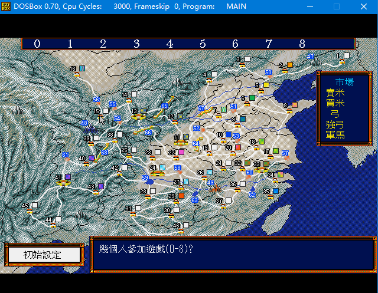Select 買米 in the market menu

coord(335,103)
